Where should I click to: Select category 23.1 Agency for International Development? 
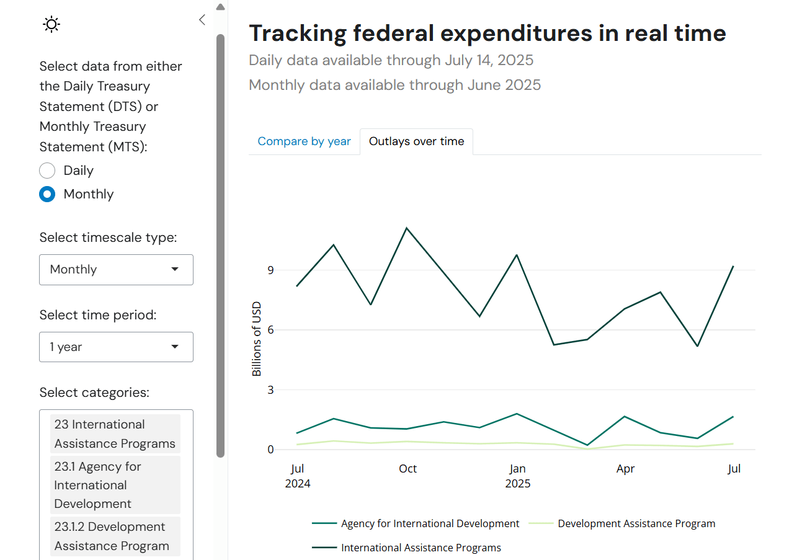pyautogui.click(x=115, y=485)
